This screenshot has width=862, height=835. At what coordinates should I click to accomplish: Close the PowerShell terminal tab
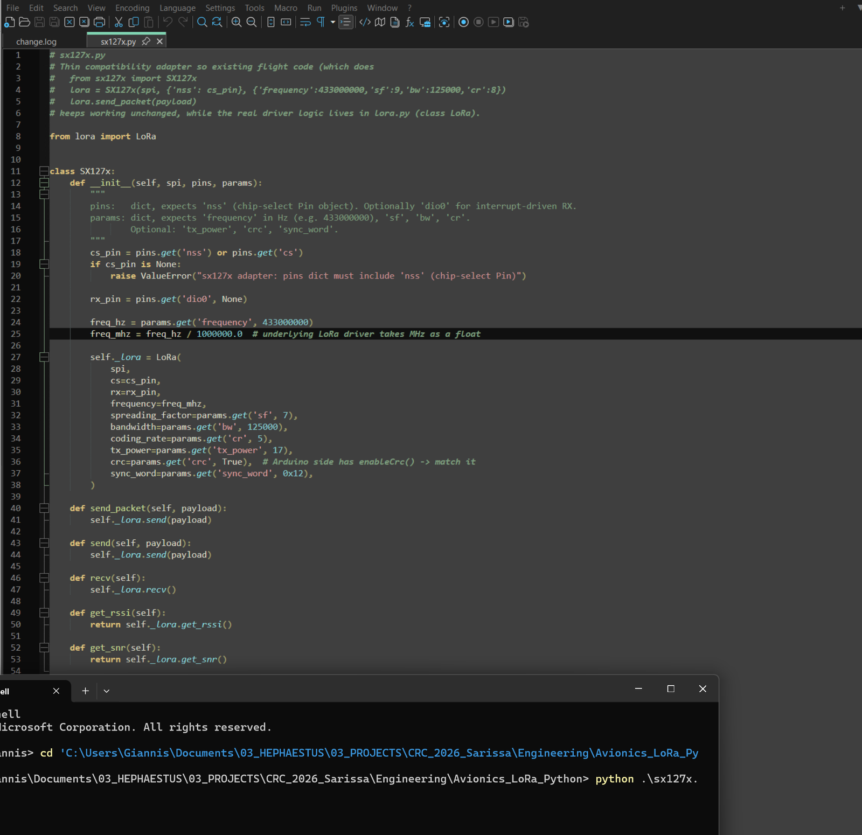(56, 691)
